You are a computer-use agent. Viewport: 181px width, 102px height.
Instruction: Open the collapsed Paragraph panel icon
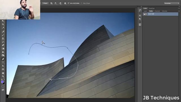click(x=140, y=19)
